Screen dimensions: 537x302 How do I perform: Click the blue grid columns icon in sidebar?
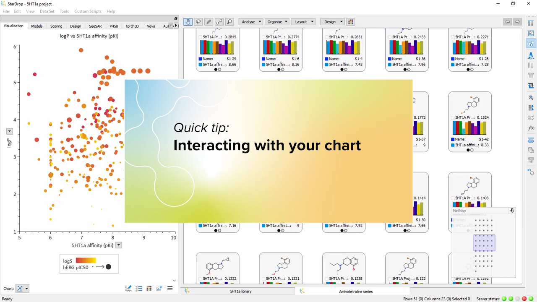tap(531, 140)
